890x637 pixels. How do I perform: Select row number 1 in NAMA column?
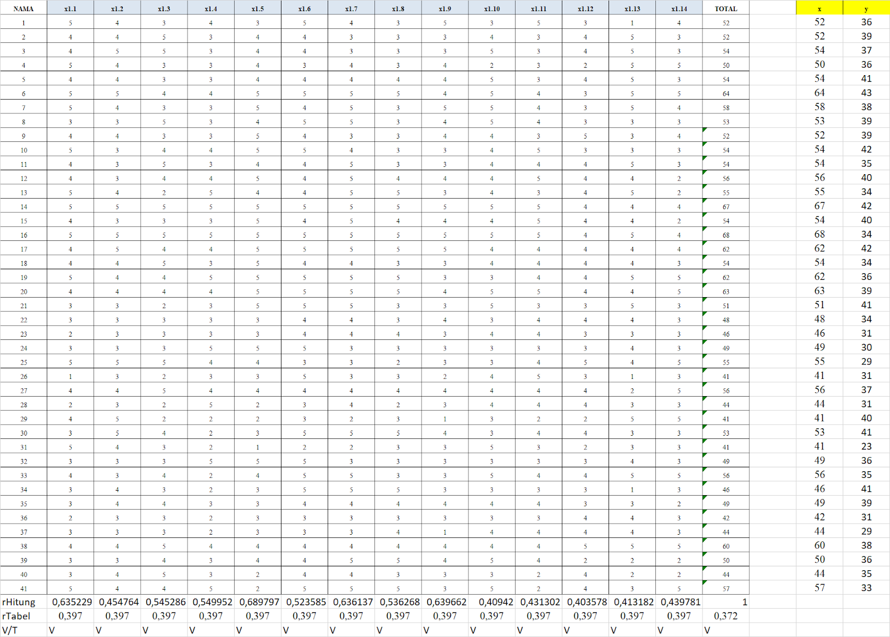[23, 23]
